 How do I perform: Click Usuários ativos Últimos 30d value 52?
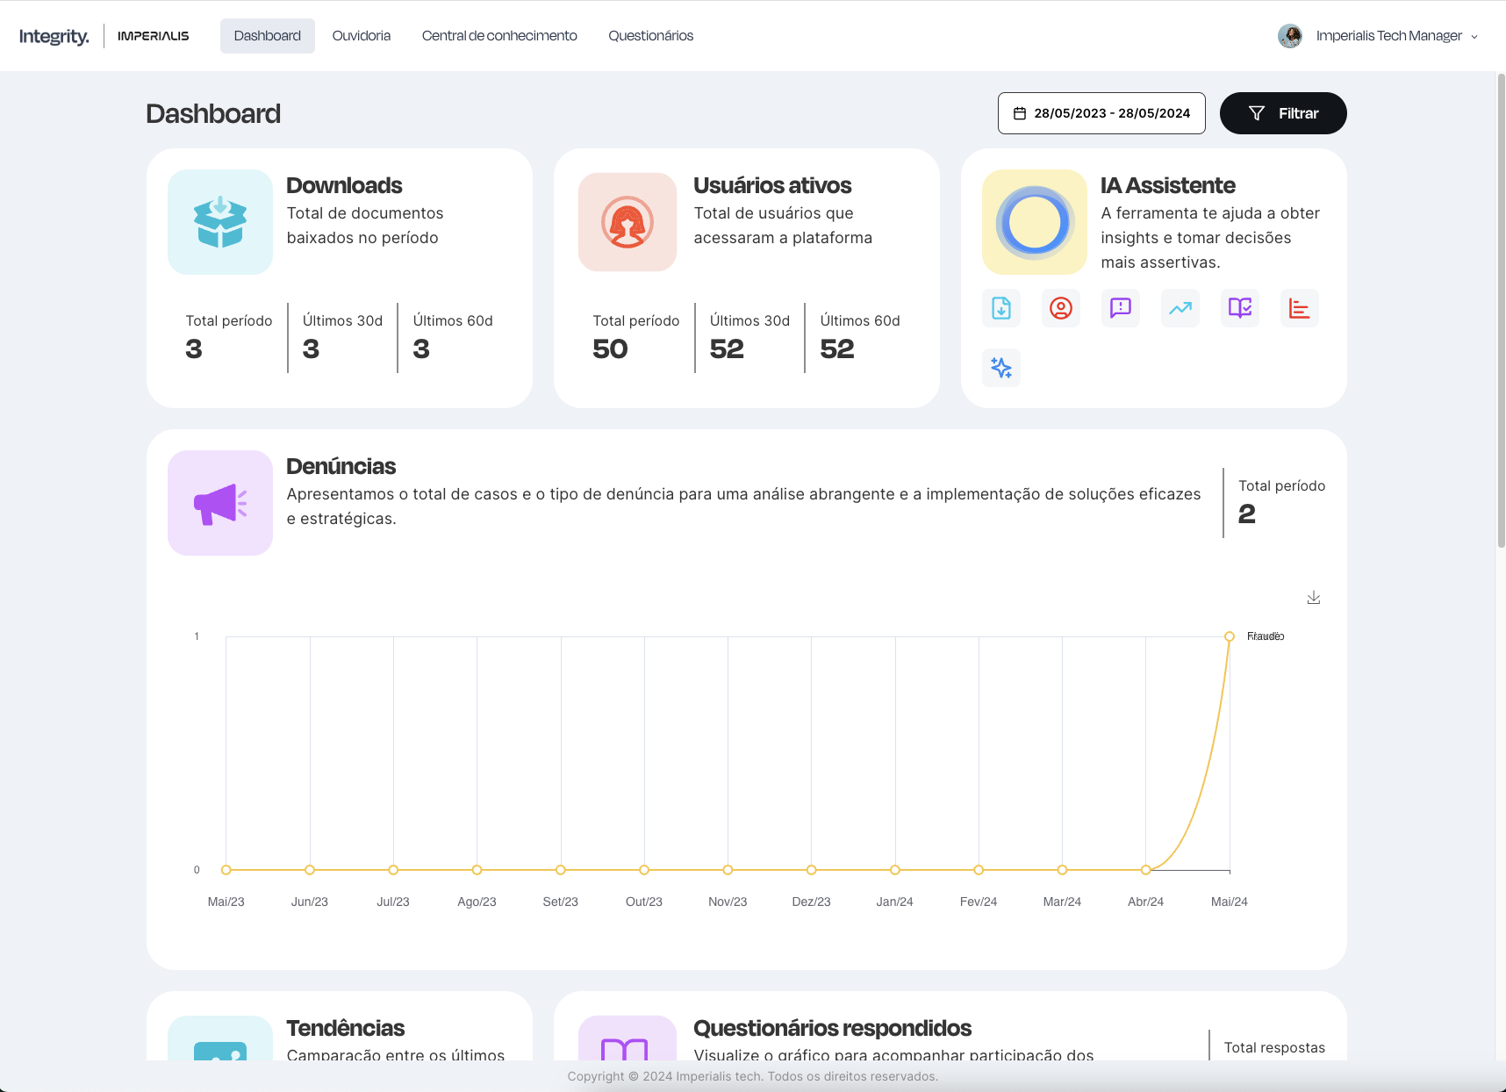tap(728, 348)
